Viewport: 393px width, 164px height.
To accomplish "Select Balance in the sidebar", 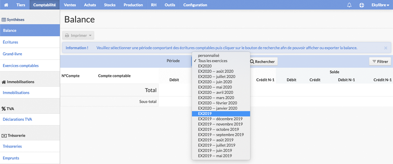I will (x=30, y=31).
